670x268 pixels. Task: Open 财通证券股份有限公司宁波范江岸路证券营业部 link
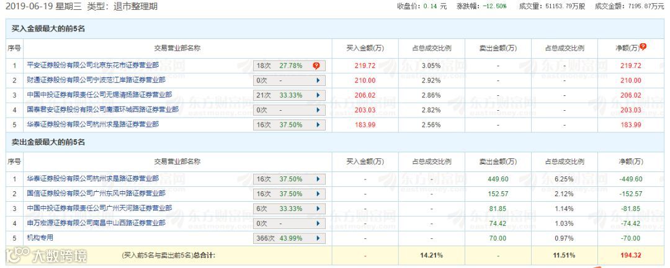pyautogui.click(x=96, y=80)
